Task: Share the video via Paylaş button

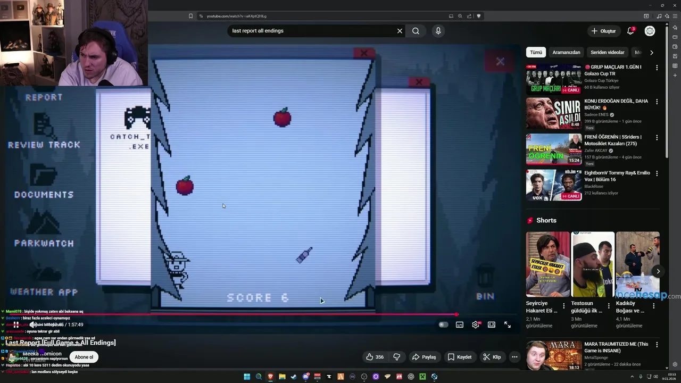Action: coord(424,357)
